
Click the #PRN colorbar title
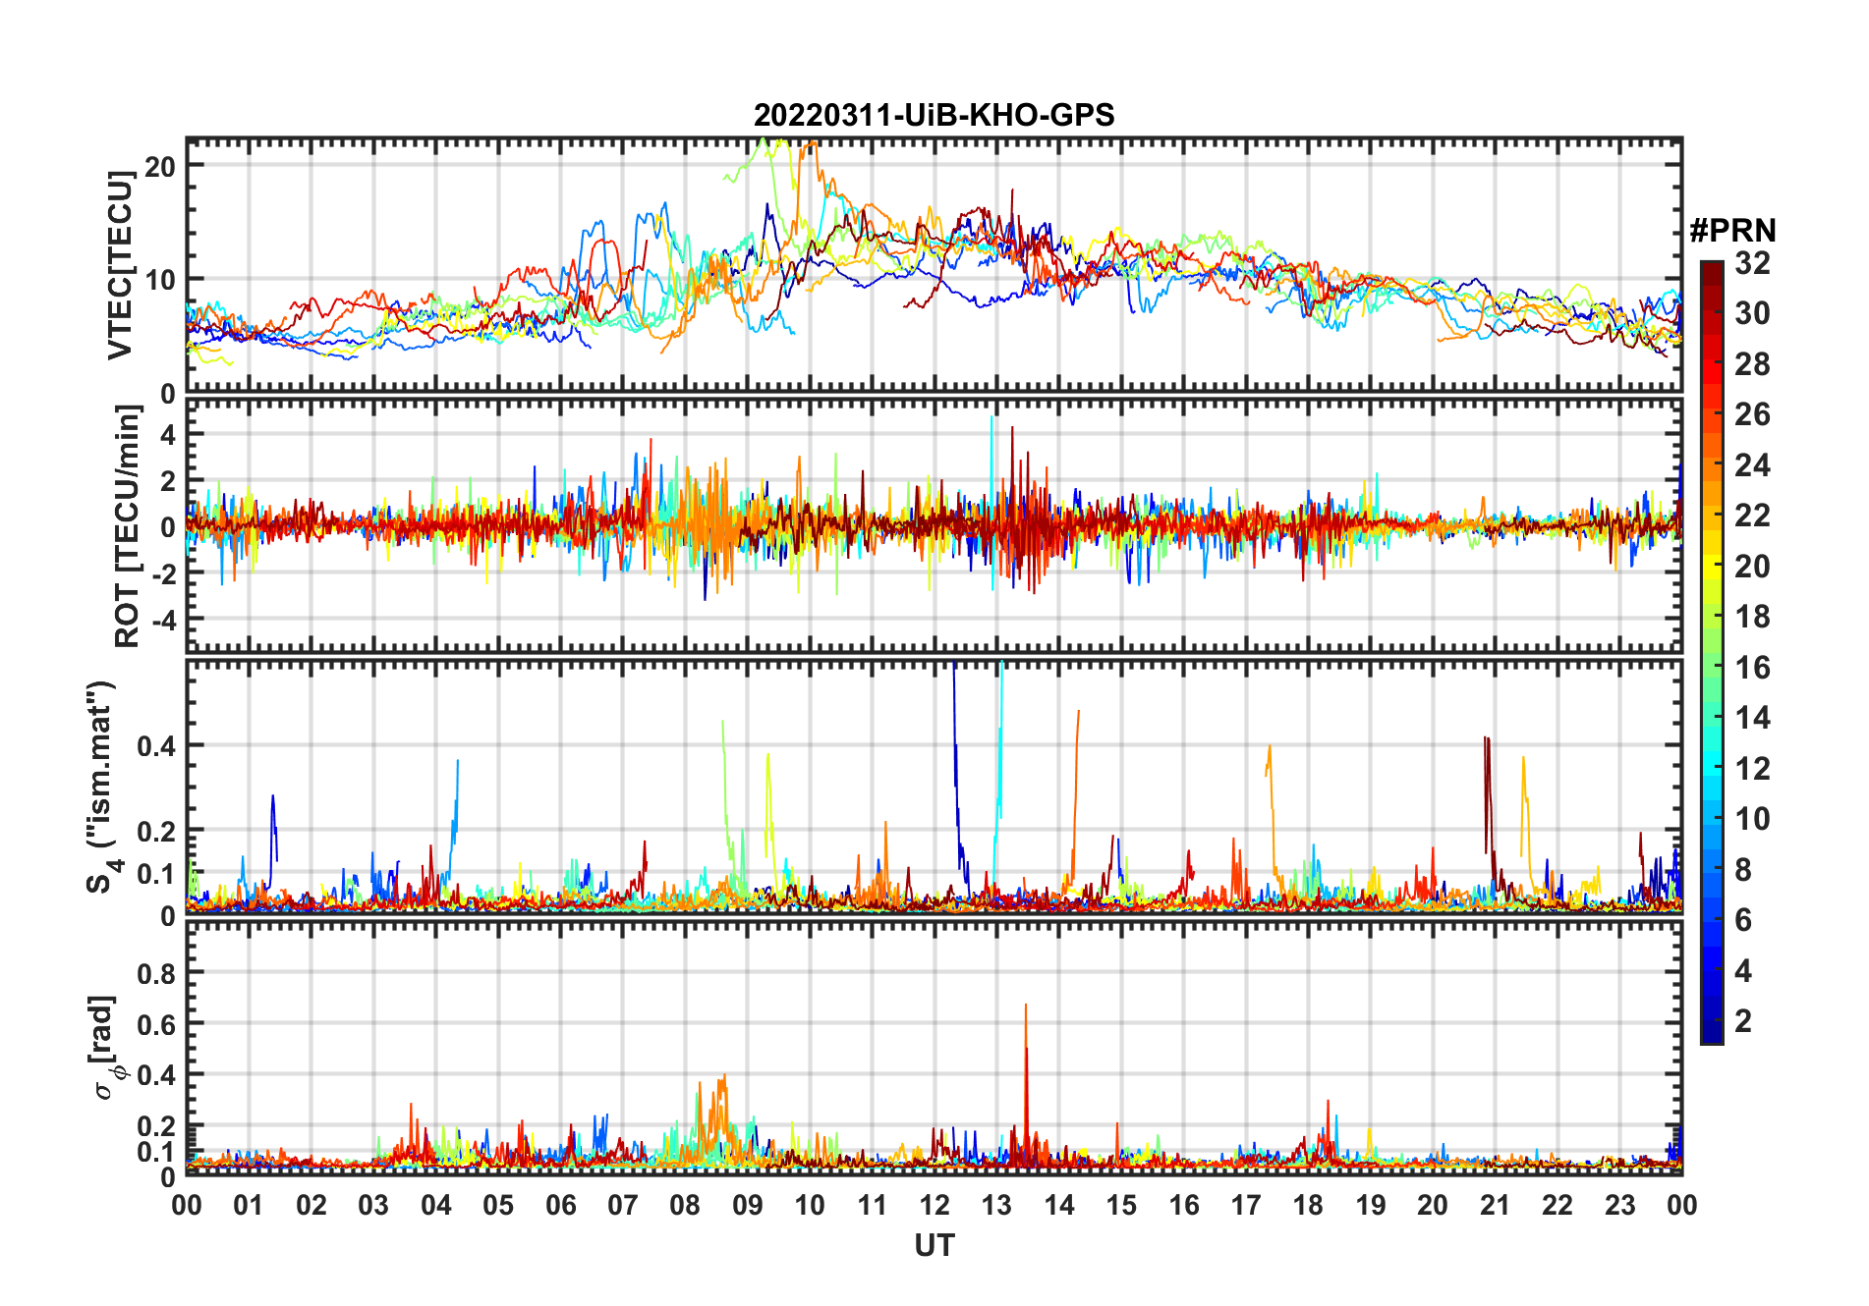[x=1733, y=231]
